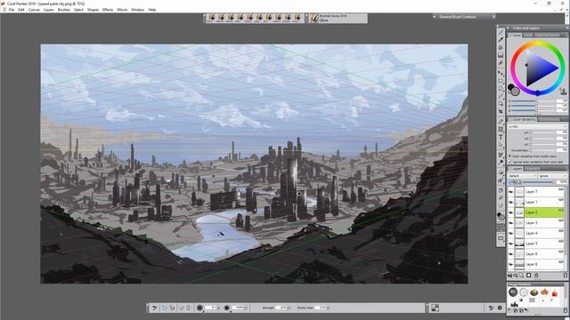The image size is (570, 320).
Task: Click the Reset Tool icon in property bar
Action: point(154,308)
